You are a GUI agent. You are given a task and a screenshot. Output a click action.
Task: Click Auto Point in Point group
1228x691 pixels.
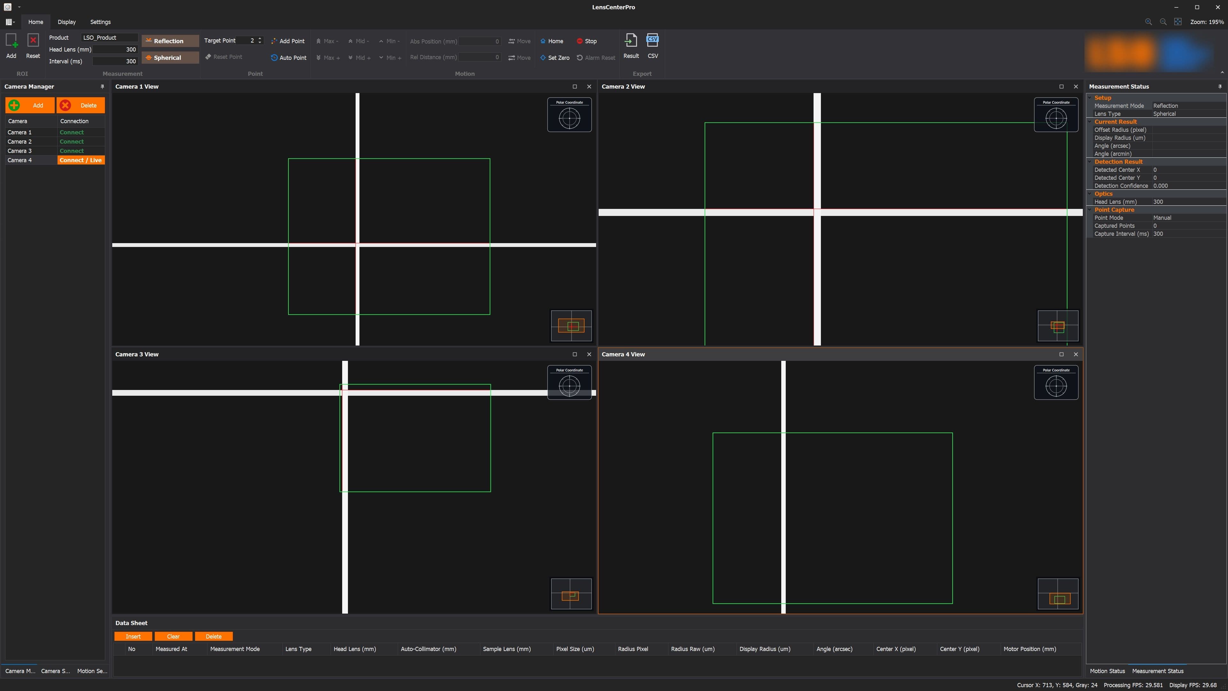288,58
